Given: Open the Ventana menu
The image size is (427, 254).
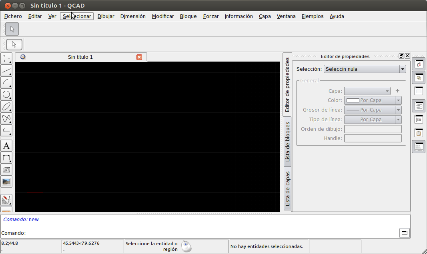Looking at the screenshot, I should (x=286, y=16).
